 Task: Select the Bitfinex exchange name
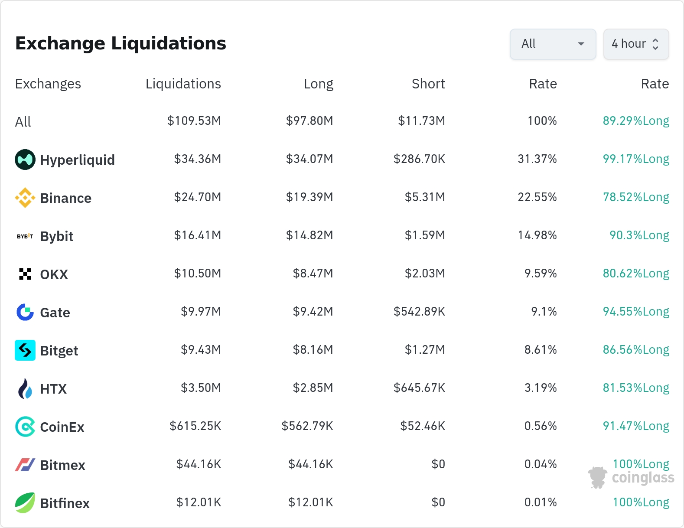tap(65, 503)
